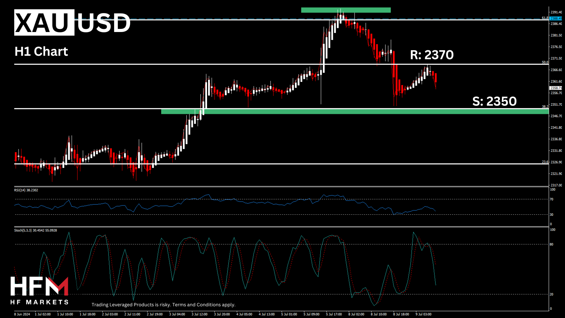Image resolution: width=565 pixels, height=318 pixels.
Task: Click the Stoch(5,3,3) indicator label
Action: pos(35,230)
